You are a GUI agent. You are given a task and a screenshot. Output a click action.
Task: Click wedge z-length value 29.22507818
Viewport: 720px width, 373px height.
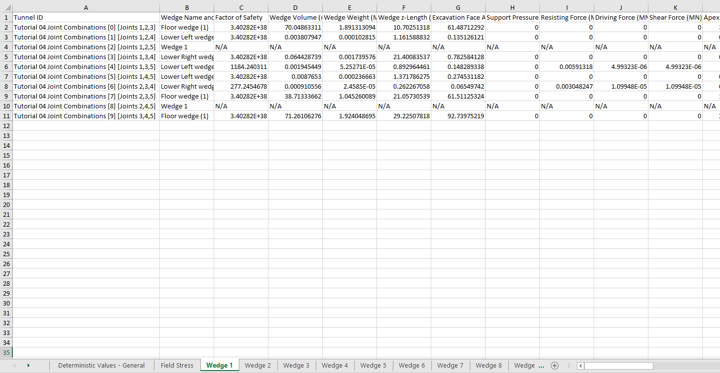tap(404, 116)
